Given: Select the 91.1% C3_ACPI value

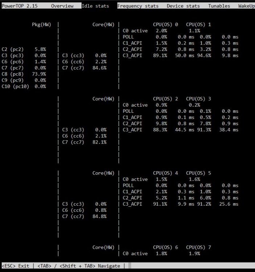Looking at the screenshot, I should click(x=160, y=204).
